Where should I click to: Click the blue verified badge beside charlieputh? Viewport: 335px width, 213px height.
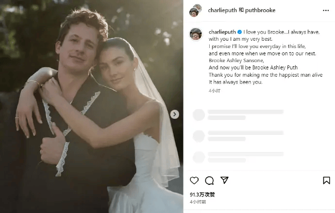(x=240, y=32)
